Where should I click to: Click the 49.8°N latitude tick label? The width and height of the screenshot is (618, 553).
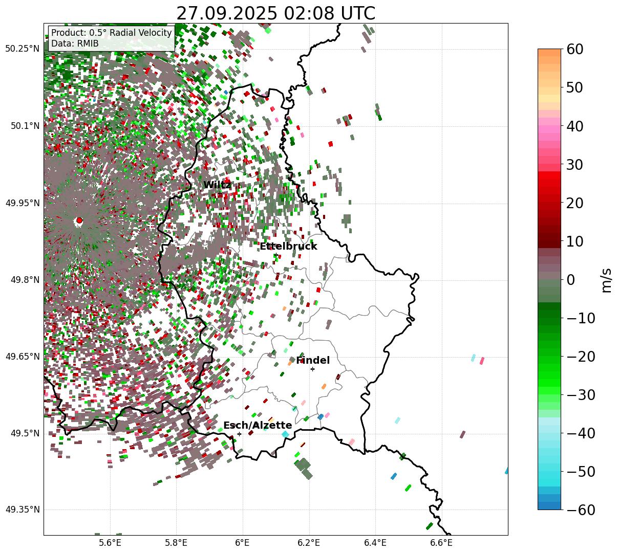25,280
